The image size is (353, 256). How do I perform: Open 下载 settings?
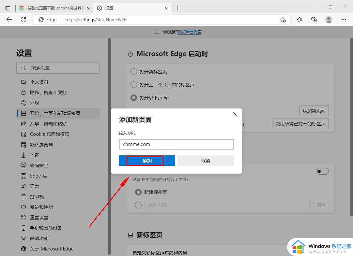pyautogui.click(x=58, y=155)
